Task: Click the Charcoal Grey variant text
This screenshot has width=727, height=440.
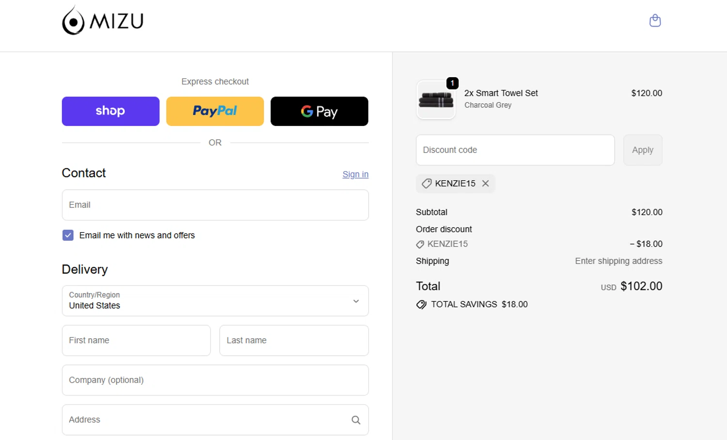Action: (488, 105)
